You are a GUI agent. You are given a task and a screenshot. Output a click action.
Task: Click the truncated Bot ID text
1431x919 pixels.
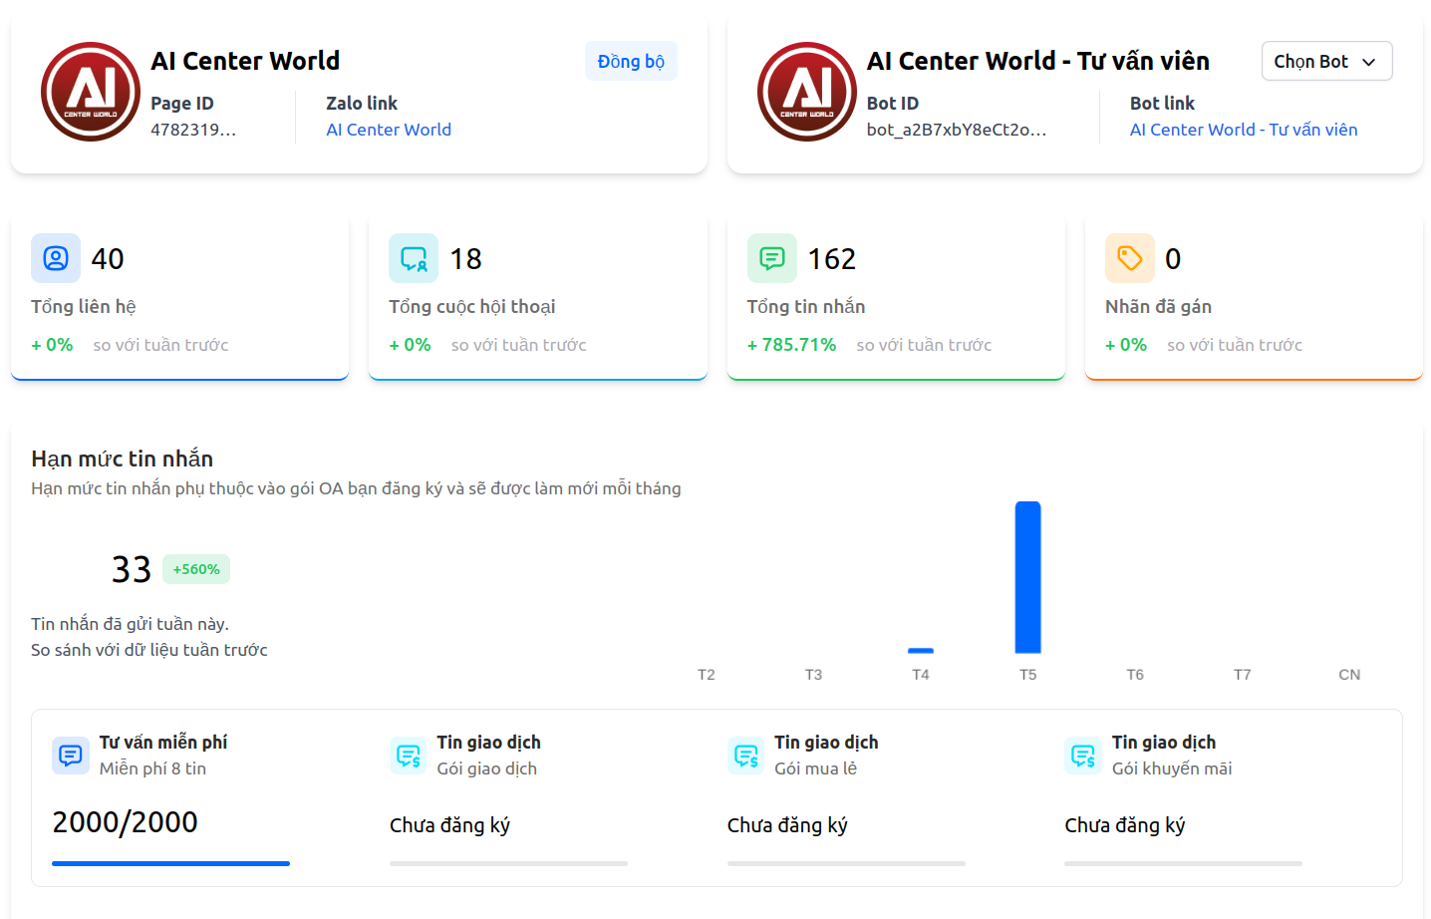tap(956, 130)
